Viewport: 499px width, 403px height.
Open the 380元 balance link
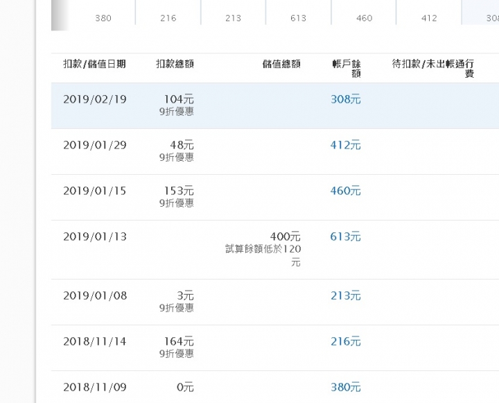pos(346,387)
